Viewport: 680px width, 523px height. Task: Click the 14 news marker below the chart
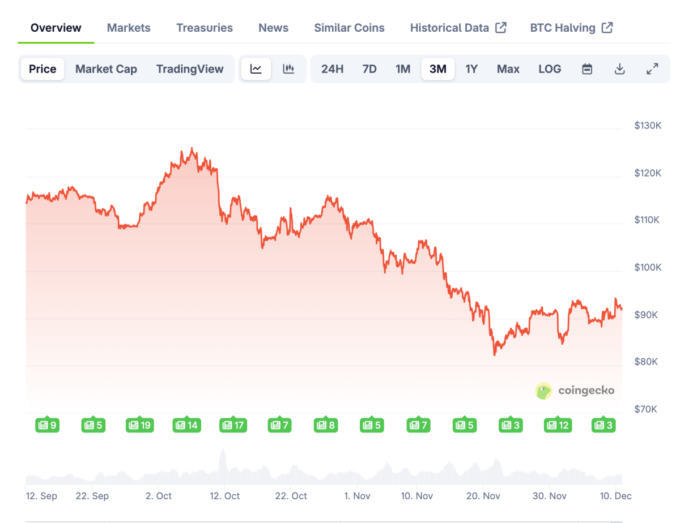coord(186,425)
